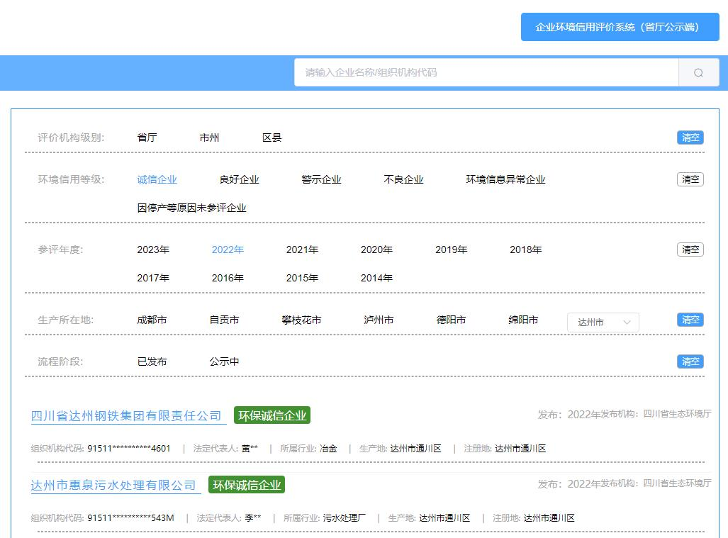The width and height of the screenshot is (728, 538).
Task: Pick the 已发布 process stage
Action: coord(152,362)
